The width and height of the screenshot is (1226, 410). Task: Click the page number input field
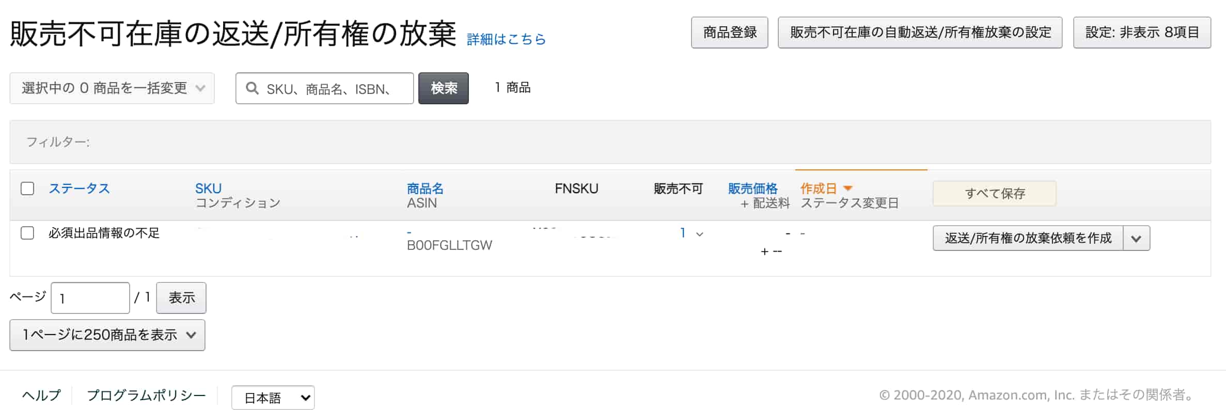pyautogui.click(x=90, y=298)
